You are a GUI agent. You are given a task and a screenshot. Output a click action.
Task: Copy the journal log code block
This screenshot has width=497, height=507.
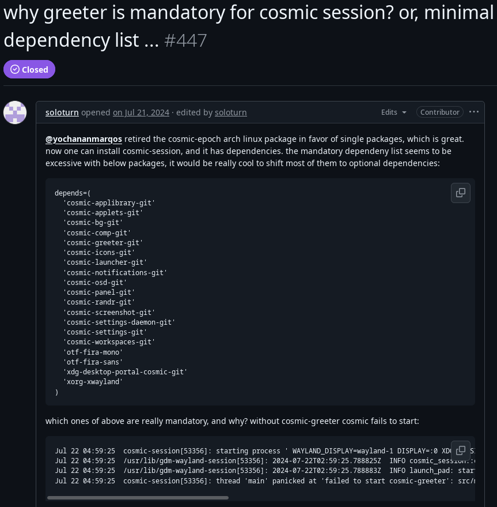pos(460,450)
